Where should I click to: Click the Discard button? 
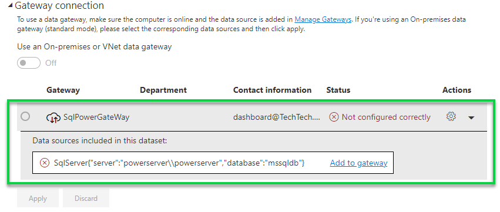pos(86,198)
